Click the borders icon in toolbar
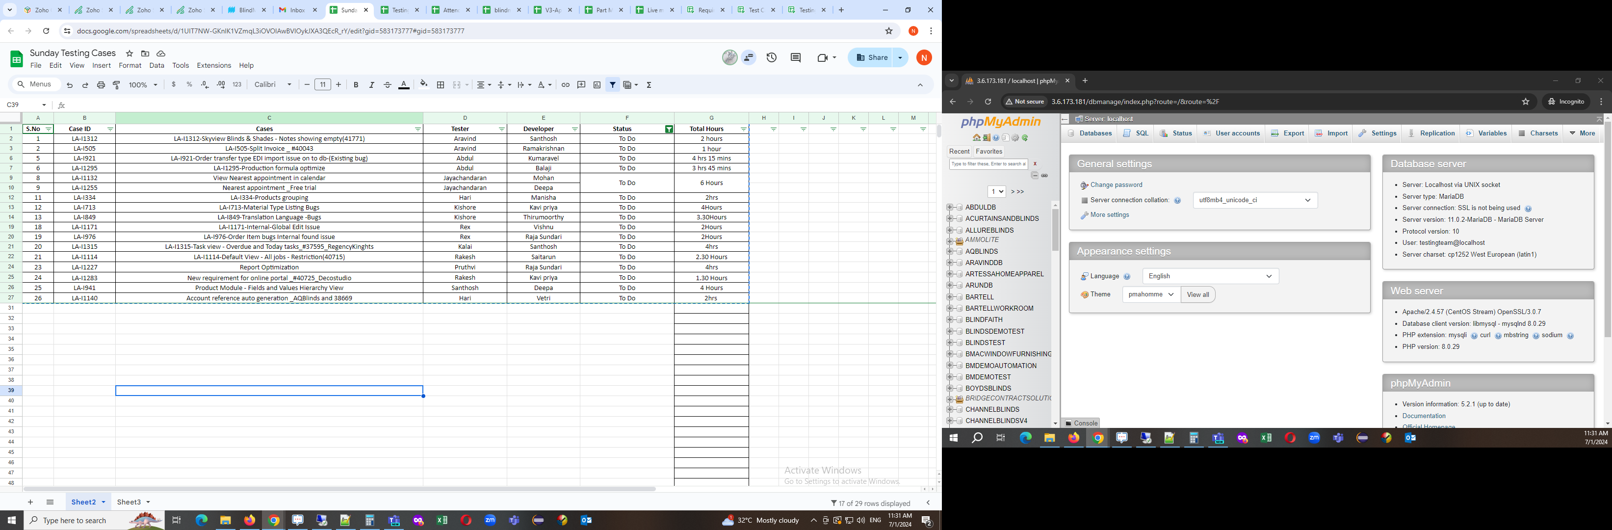Screen dimensions: 1612x530 (441, 85)
